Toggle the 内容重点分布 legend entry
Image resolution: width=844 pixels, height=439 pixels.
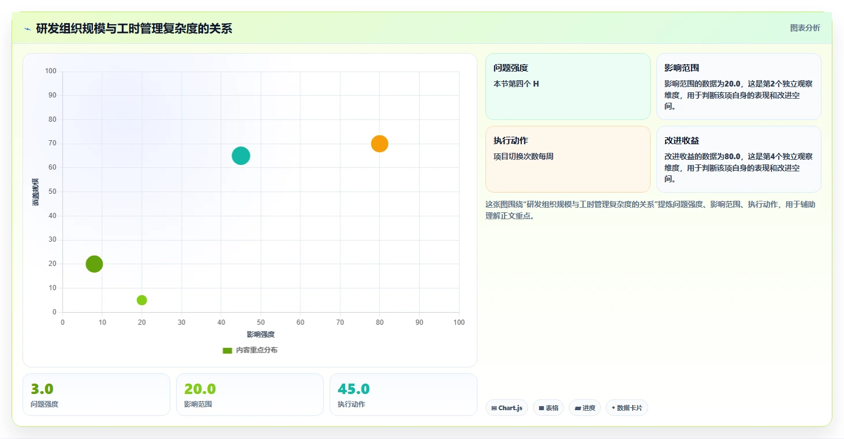pos(250,350)
